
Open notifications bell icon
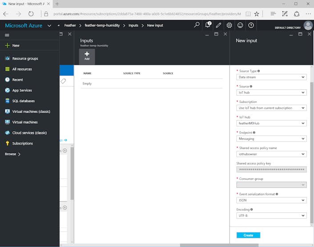208,25
